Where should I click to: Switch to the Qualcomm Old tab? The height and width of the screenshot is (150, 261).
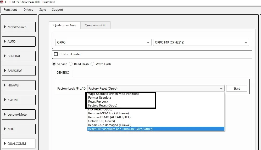pos(96,25)
